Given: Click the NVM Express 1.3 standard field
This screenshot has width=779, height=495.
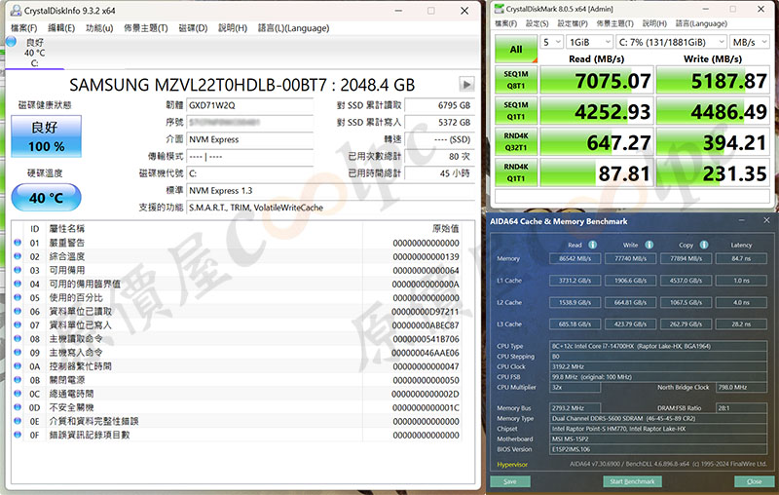Looking at the screenshot, I should [x=330, y=190].
